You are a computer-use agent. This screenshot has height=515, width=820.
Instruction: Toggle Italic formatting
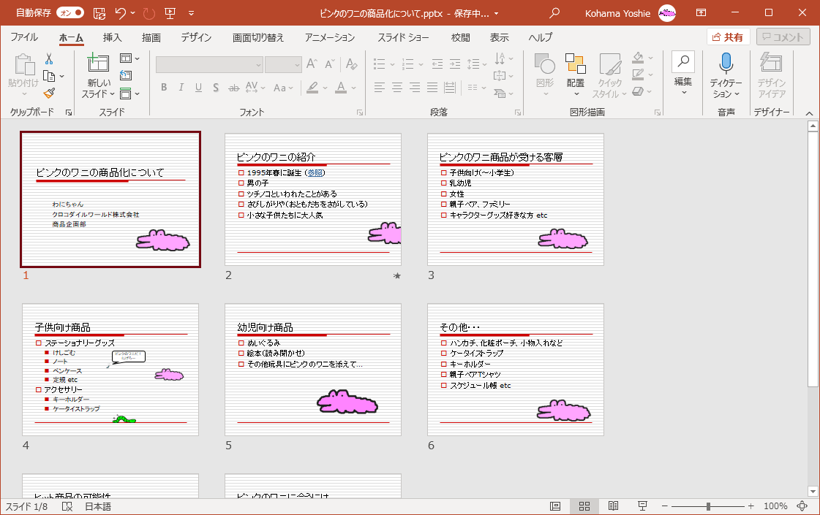181,88
